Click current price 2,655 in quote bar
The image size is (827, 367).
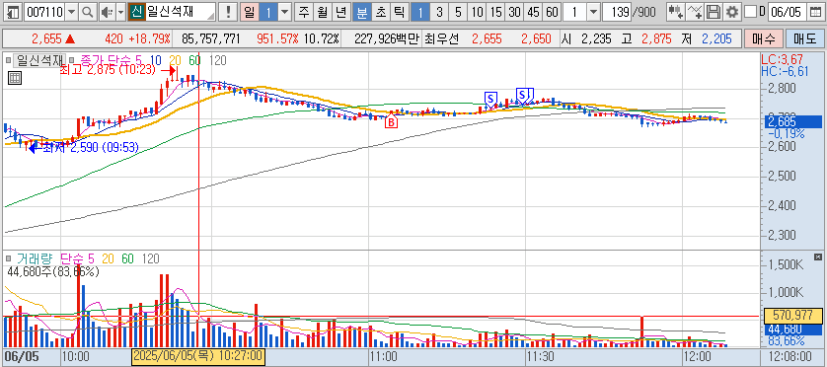point(46,38)
